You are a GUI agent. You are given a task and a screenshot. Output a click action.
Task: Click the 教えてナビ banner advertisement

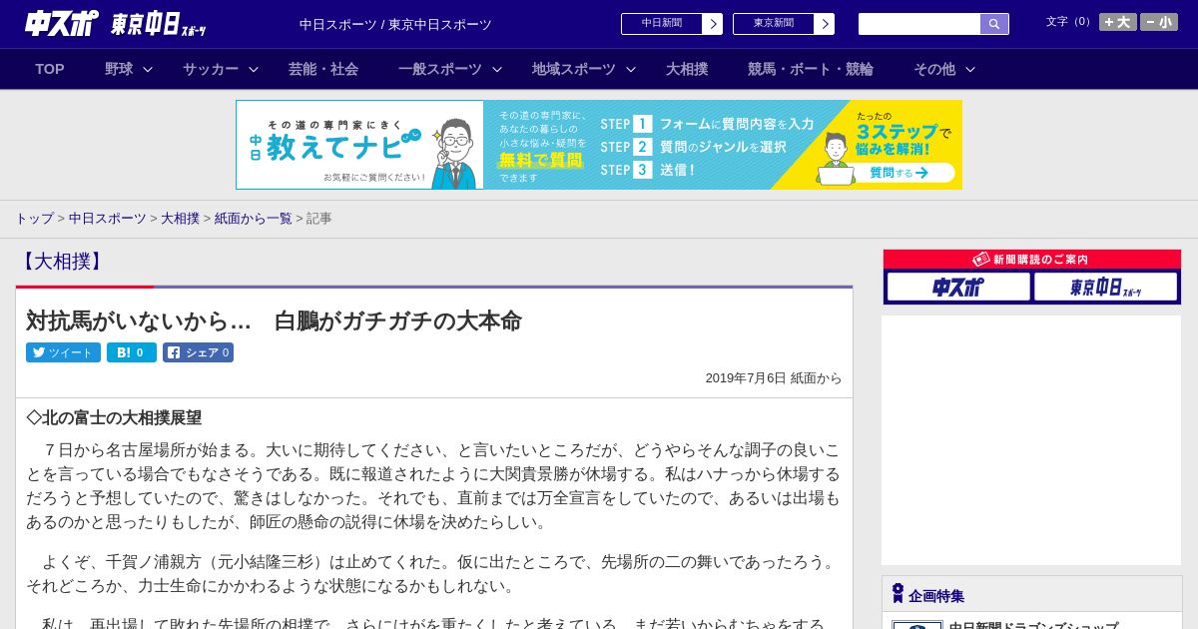tap(599, 145)
